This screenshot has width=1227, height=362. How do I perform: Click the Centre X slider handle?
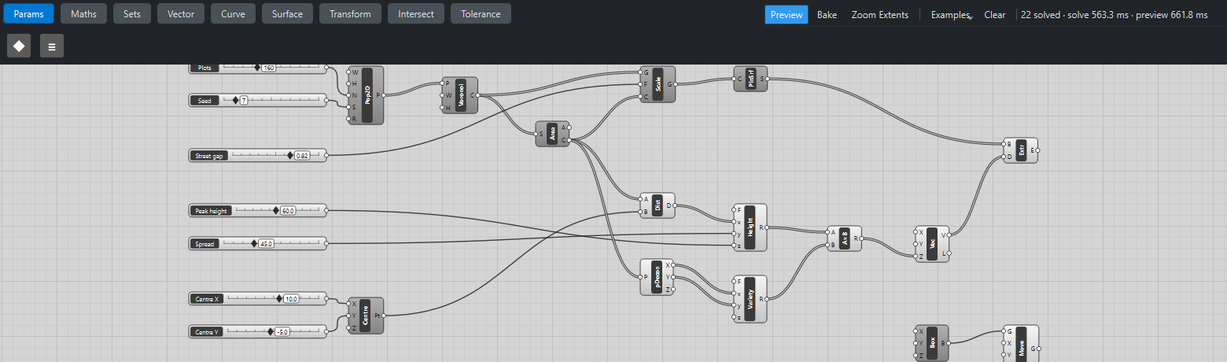point(278,299)
